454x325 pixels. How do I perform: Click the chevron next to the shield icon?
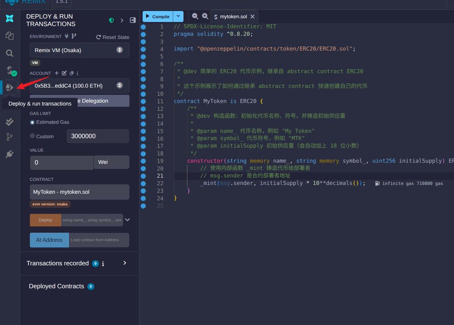tap(122, 20)
